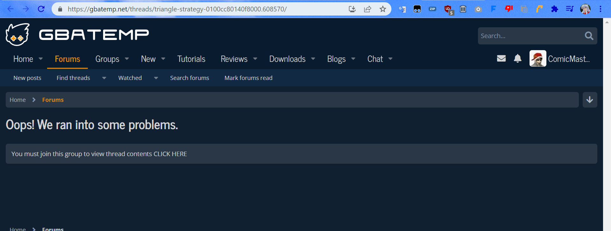Open New posts

click(27, 78)
